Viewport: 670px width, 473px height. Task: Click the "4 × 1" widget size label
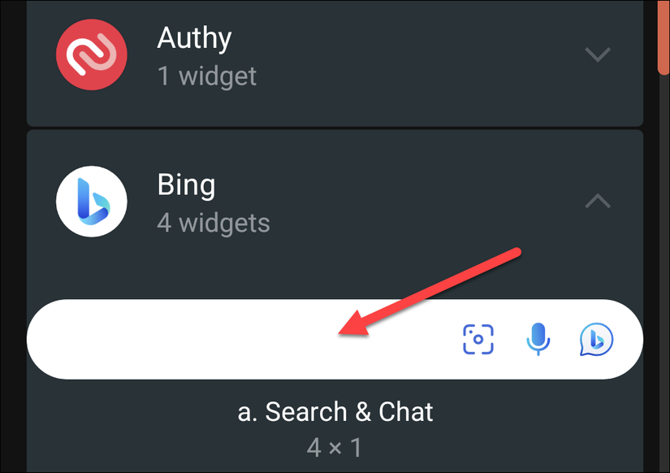pos(335,448)
